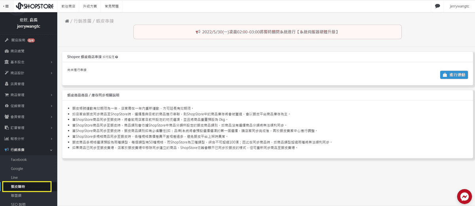Open 店員管理 via its staff icon

(x=7, y=84)
